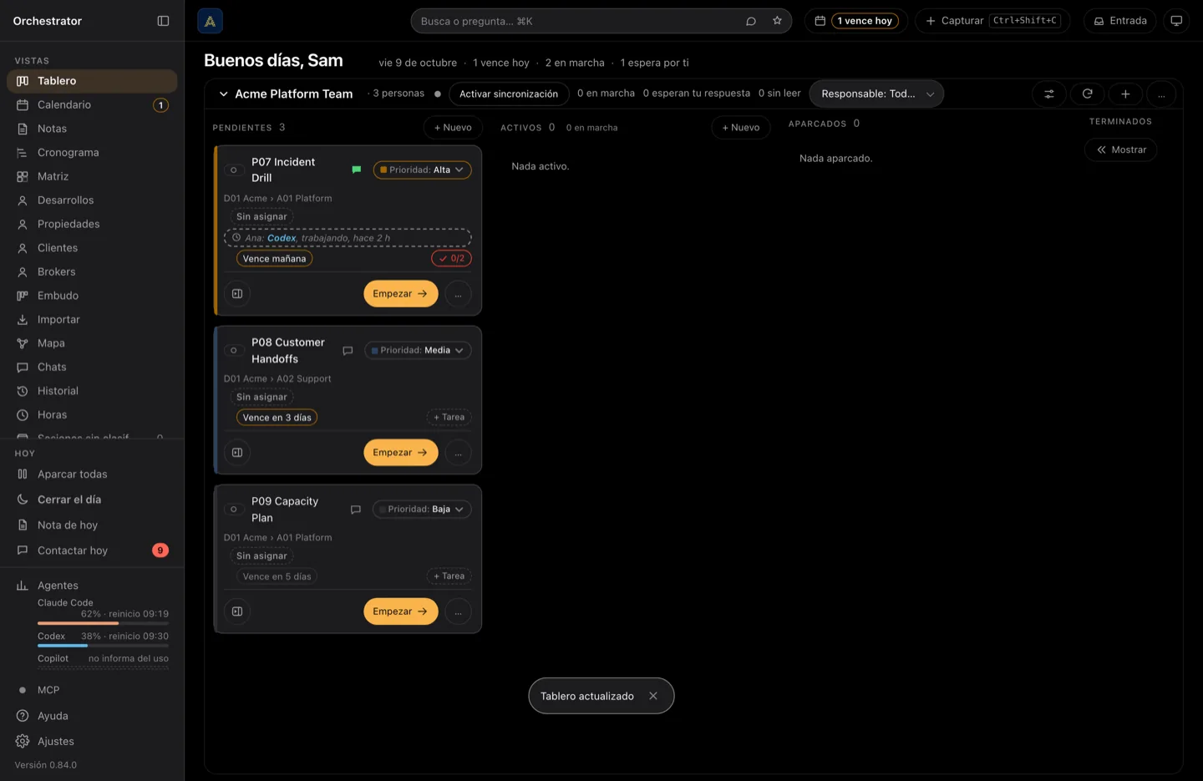The image size is (1203, 781).
Task: Open the Prioridad: Media dropdown
Action: tap(418, 350)
